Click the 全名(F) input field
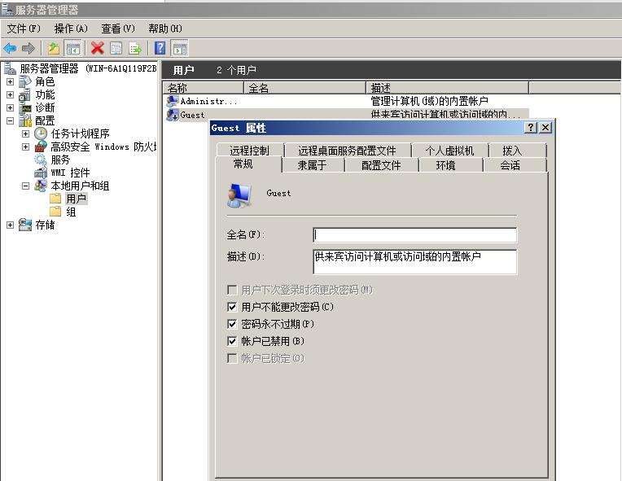Viewport: 622px width, 481px height. [415, 234]
